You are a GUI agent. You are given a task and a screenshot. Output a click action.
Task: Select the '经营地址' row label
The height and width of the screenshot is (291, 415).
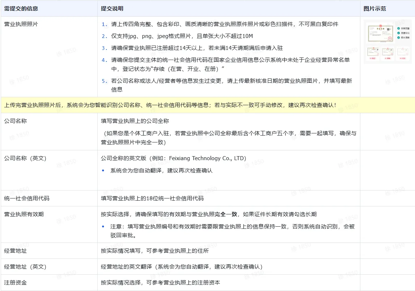[x=15, y=251]
